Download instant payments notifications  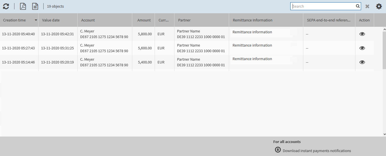pyautogui.click(x=317, y=151)
